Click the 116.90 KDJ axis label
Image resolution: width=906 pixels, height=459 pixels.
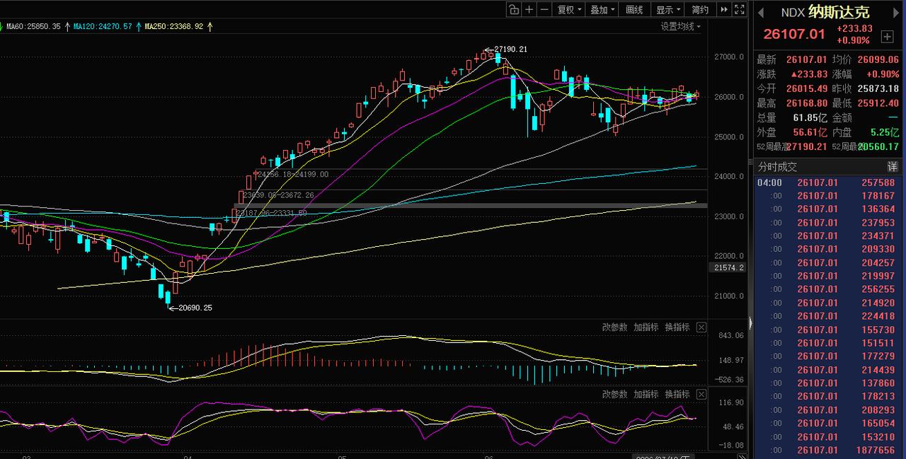point(731,402)
